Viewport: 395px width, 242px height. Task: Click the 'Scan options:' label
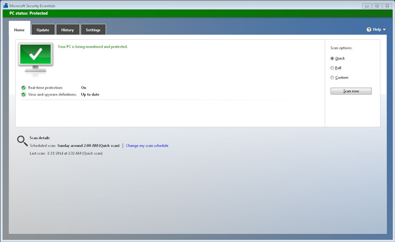341,48
